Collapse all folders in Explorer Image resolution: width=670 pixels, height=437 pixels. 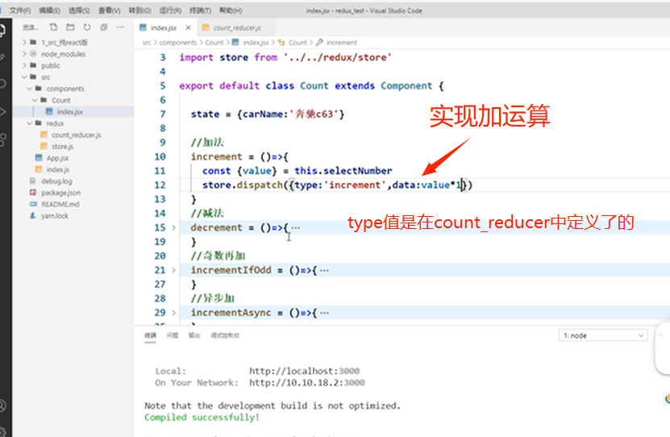(x=104, y=27)
